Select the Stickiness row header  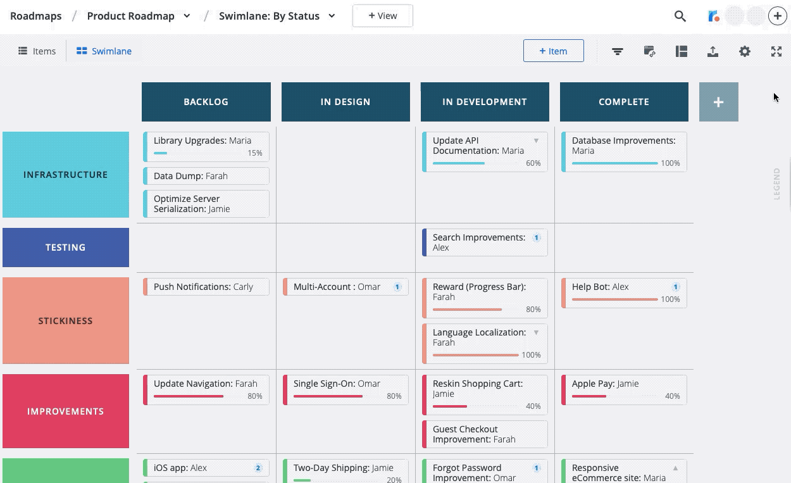pos(66,321)
